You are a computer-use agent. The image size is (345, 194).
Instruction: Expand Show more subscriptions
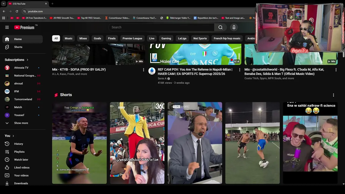pos(22,123)
